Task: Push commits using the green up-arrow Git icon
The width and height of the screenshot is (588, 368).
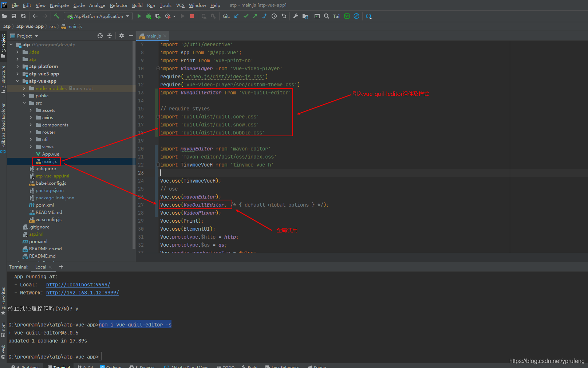Action: coord(255,16)
